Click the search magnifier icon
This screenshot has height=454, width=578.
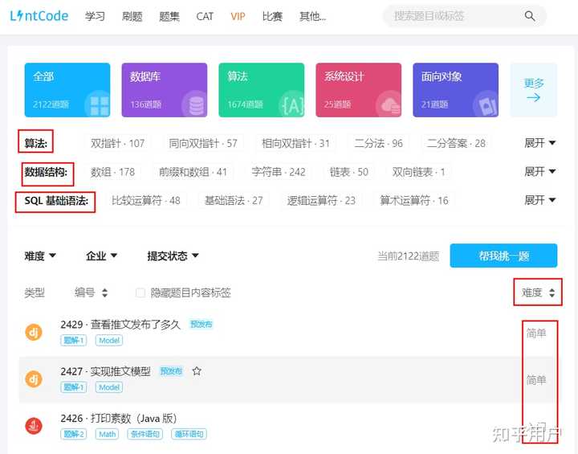[x=529, y=16]
